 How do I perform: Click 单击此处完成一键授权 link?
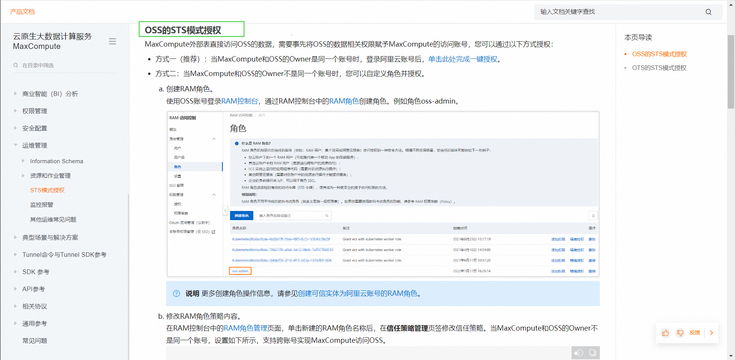[462, 59]
